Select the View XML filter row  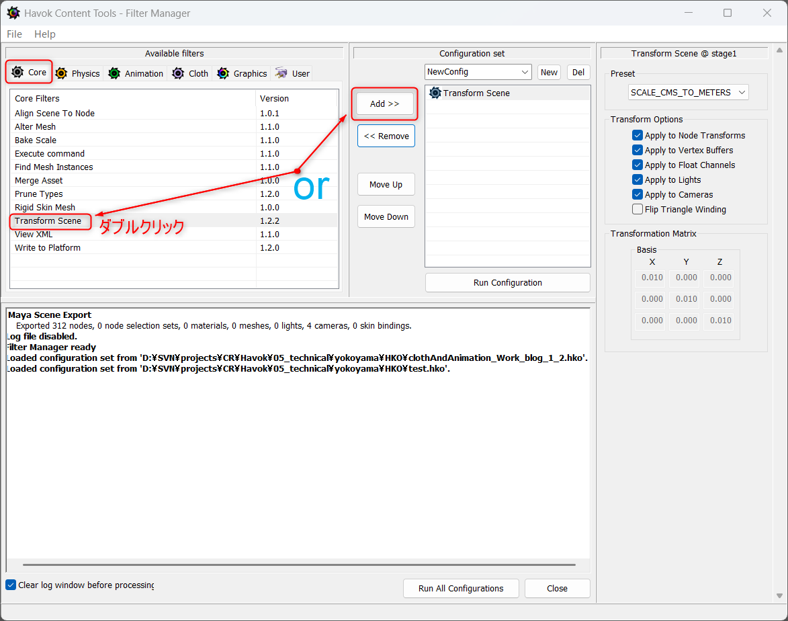tap(174, 235)
